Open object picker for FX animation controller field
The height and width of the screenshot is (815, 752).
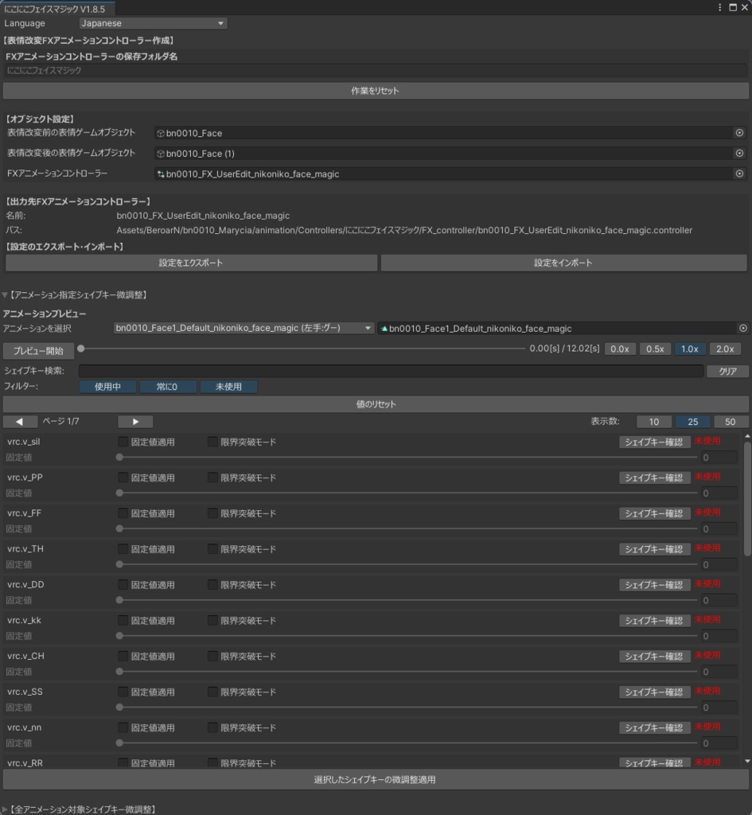739,174
